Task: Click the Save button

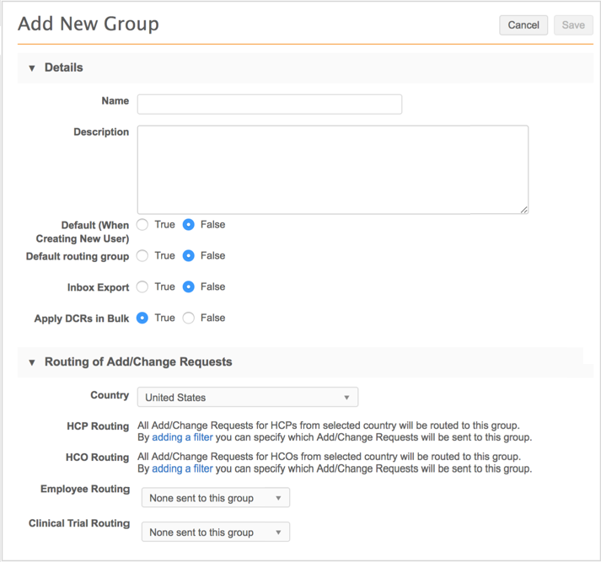Action: click(573, 25)
